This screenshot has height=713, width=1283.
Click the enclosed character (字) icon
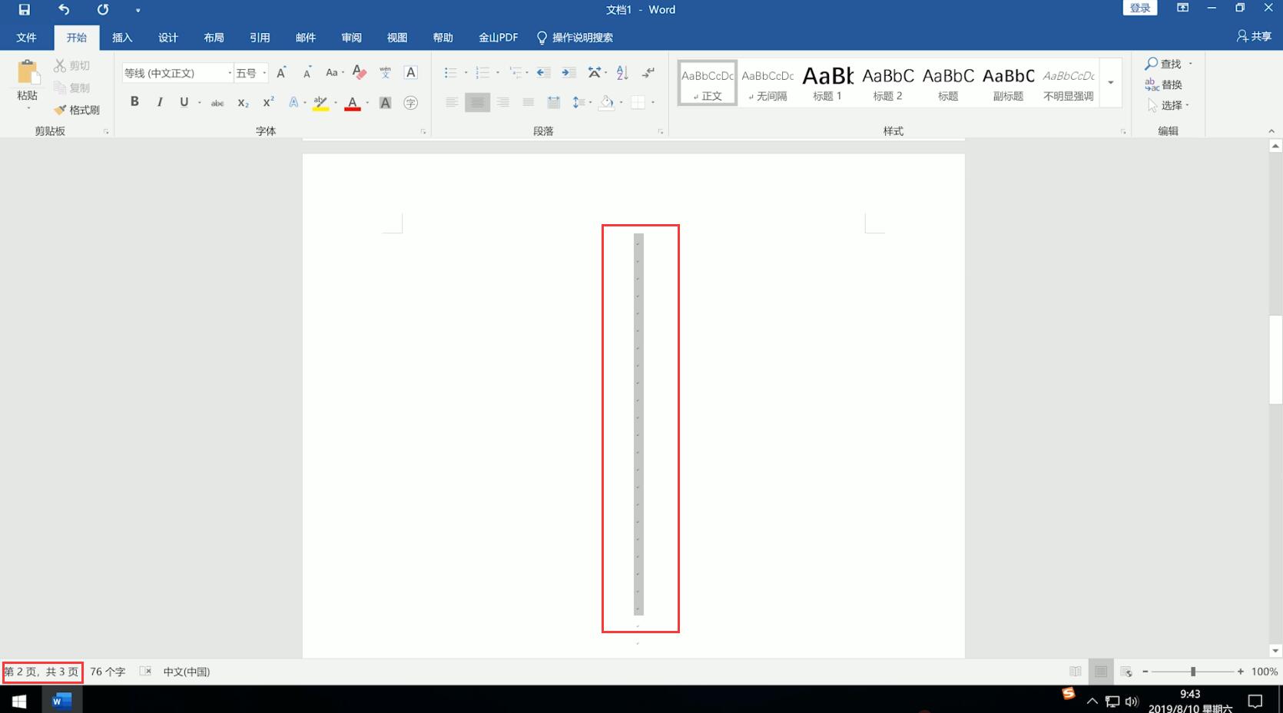click(x=411, y=103)
